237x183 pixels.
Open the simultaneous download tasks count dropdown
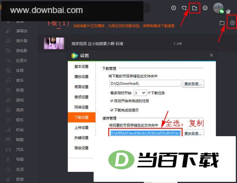(140, 93)
